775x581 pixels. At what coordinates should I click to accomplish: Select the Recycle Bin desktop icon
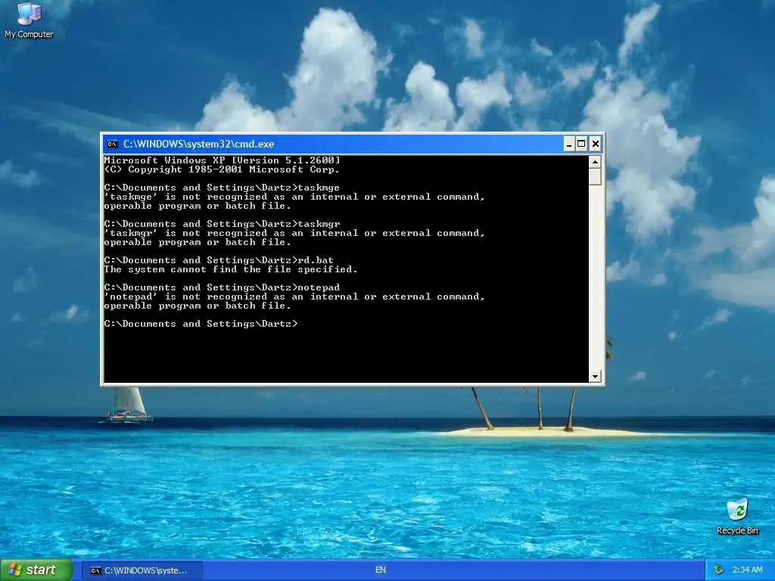(x=737, y=517)
